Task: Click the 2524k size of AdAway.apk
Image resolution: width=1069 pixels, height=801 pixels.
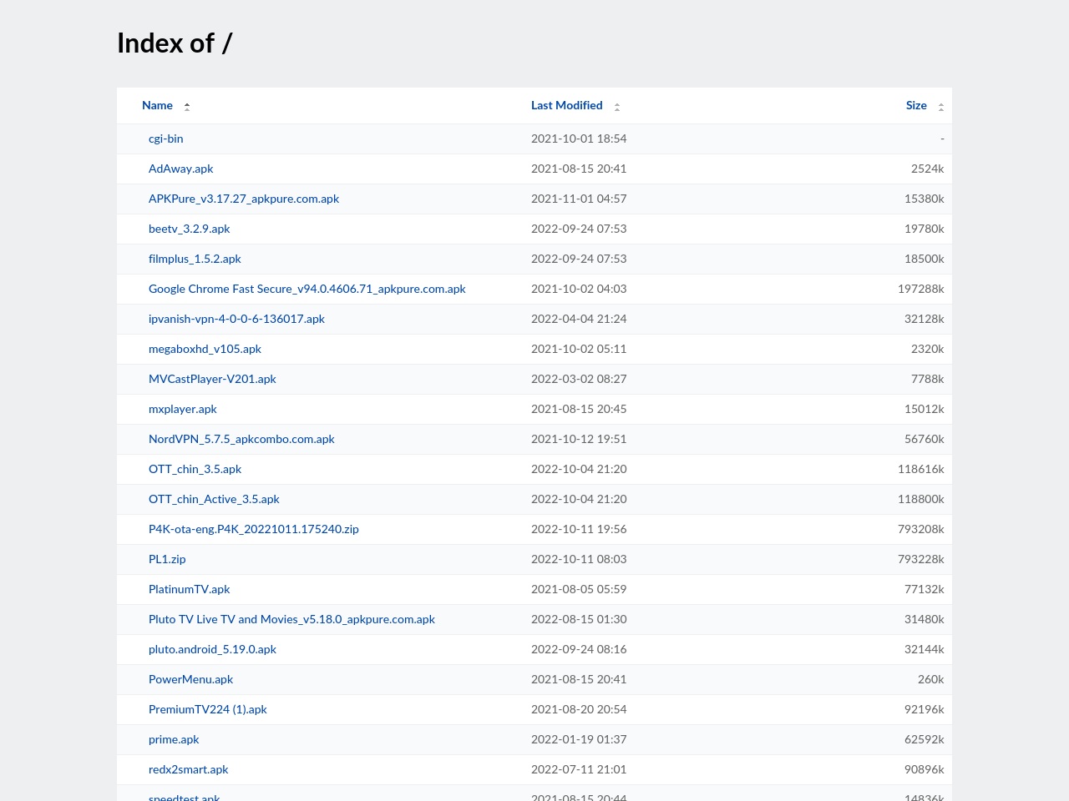Action: [x=927, y=169]
